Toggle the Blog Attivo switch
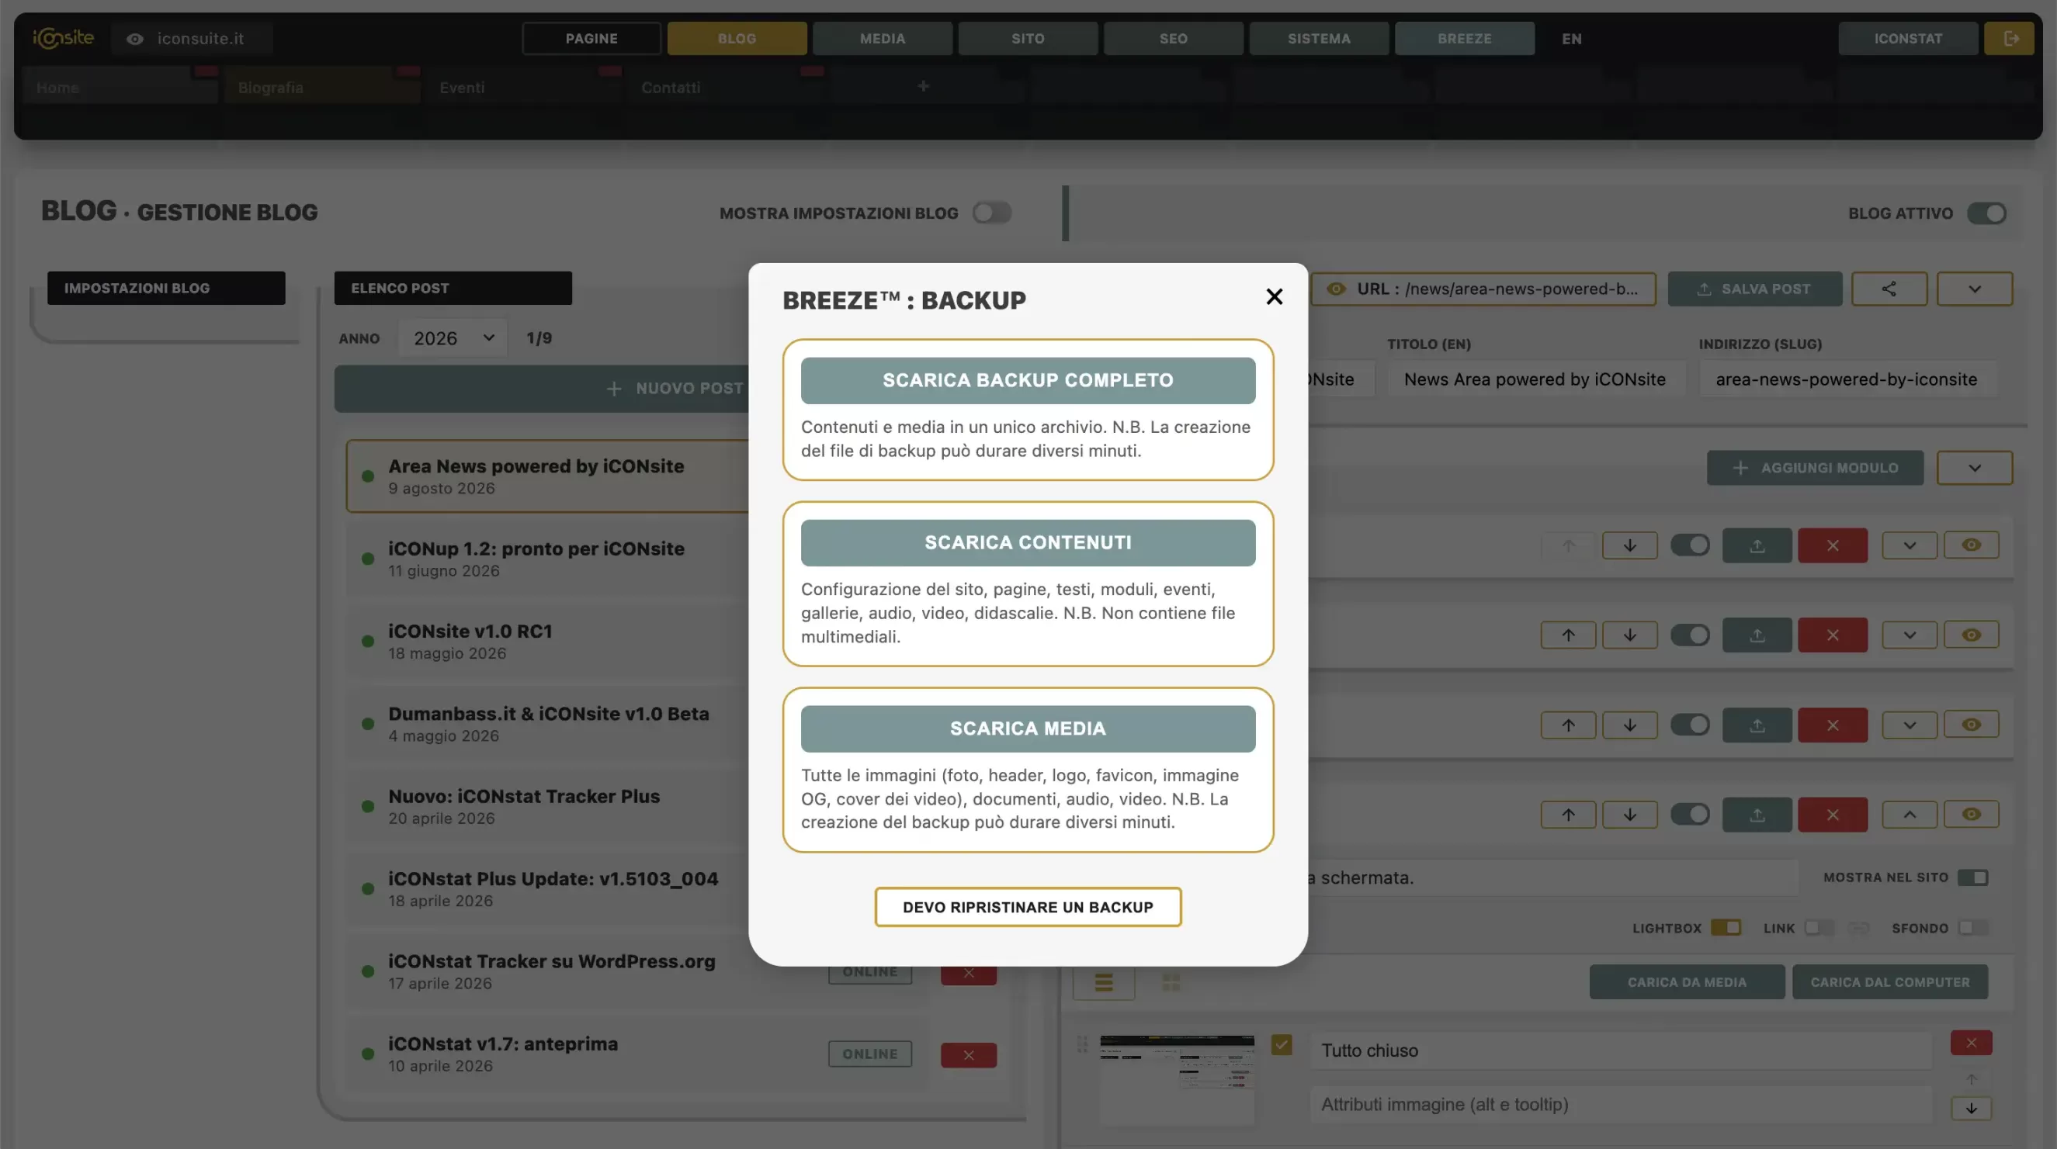2057x1149 pixels. tap(1986, 213)
